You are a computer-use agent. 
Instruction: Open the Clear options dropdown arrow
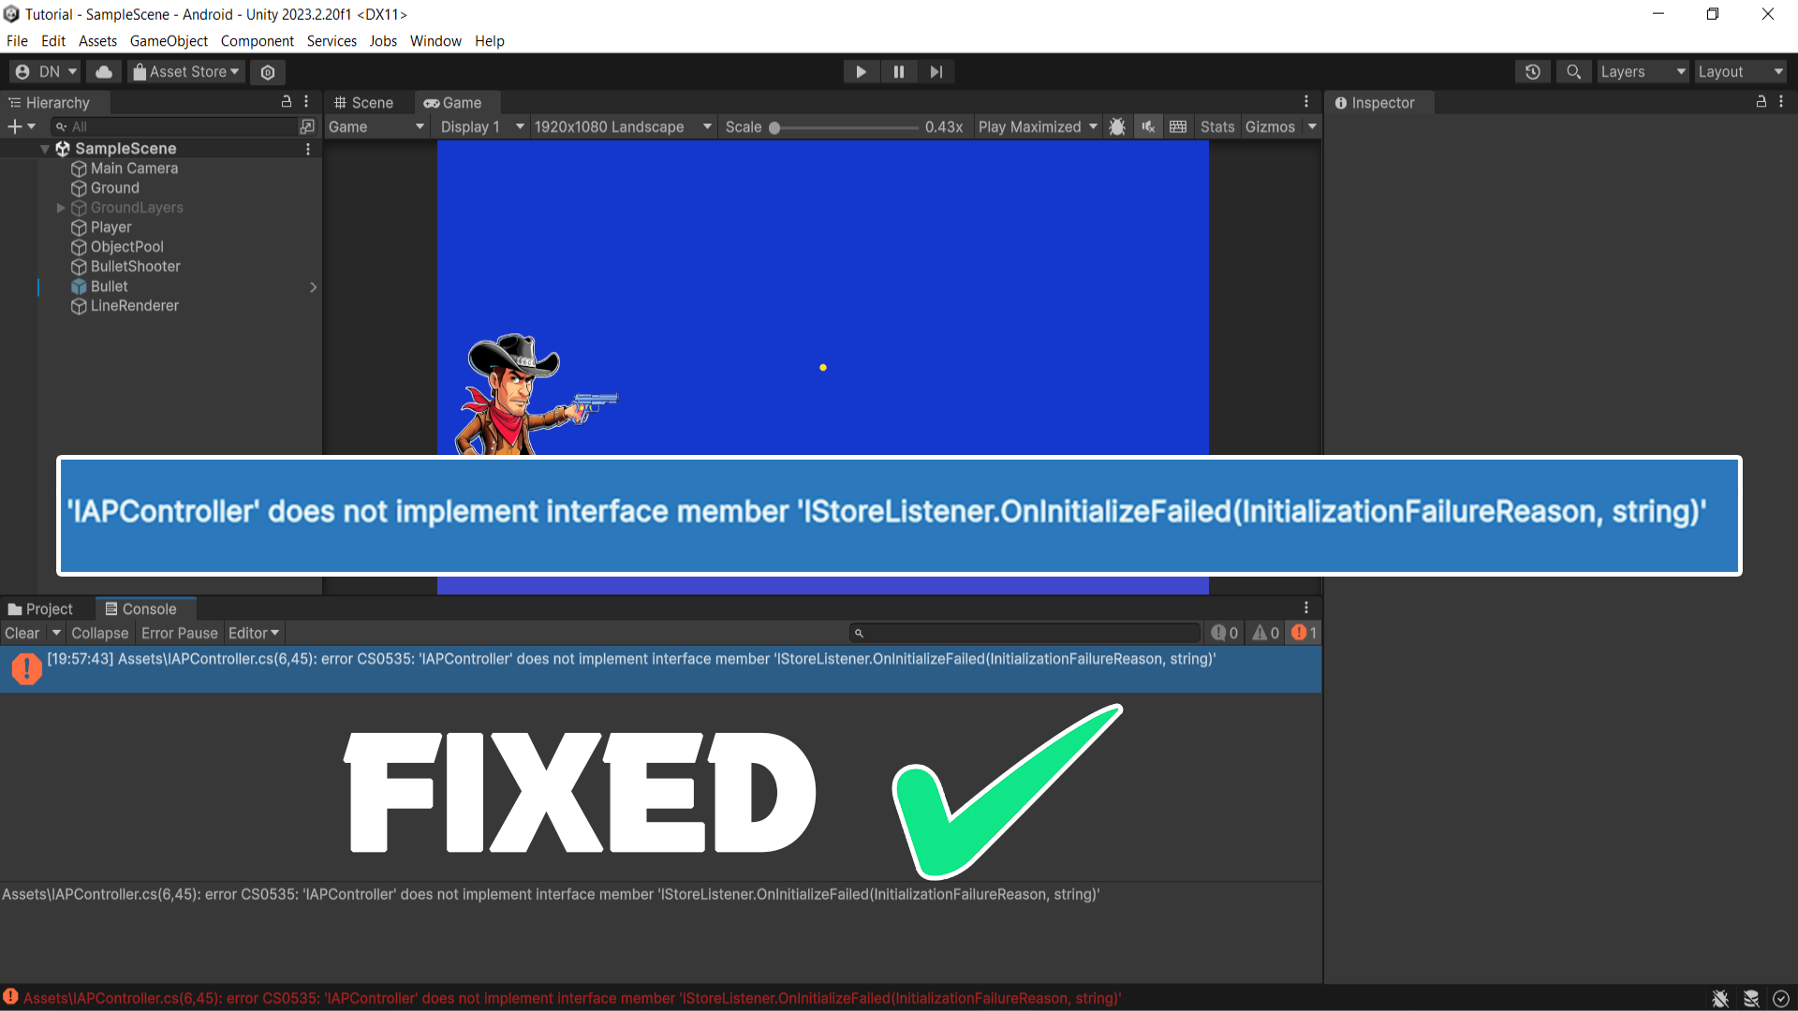56,634
